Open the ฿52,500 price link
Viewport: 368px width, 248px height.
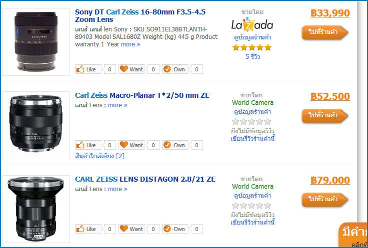330,96
